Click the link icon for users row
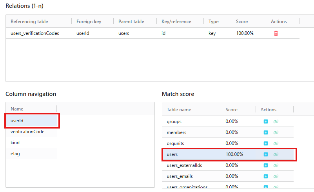 [x=276, y=154]
